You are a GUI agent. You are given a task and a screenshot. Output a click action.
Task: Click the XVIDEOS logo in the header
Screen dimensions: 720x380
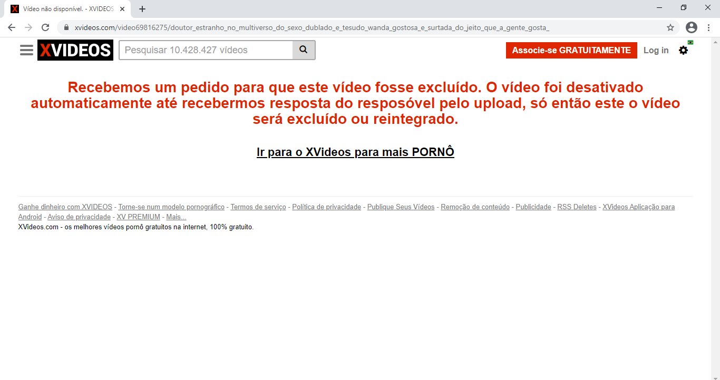(x=75, y=50)
